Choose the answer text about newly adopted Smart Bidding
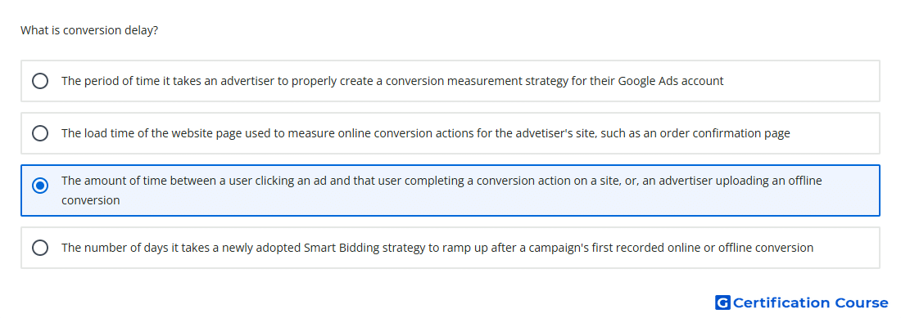Screen dimensions: 901x318 point(437,248)
